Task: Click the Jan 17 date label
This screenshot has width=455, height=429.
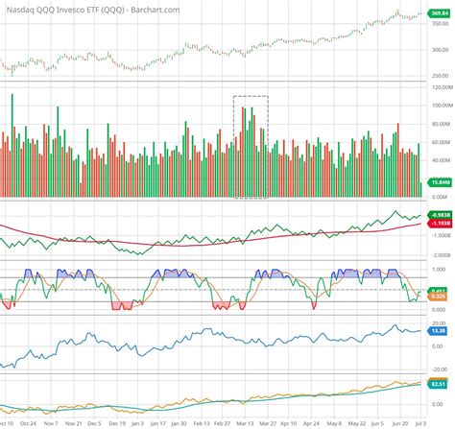Action: coord(158,423)
